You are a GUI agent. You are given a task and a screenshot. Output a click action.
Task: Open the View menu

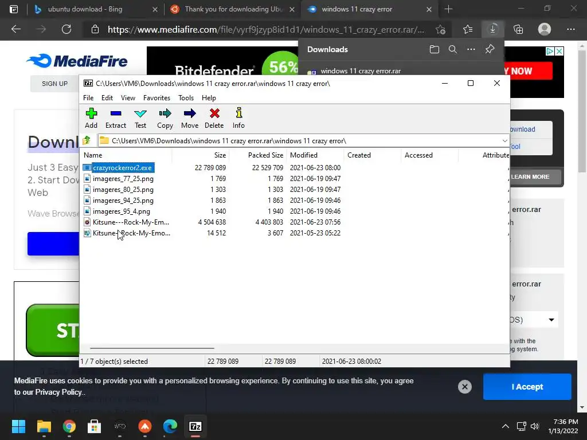128,97
